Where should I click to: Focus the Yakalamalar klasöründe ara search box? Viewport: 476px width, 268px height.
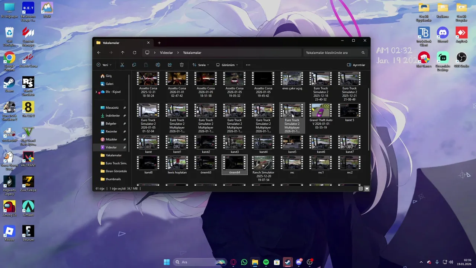335,52
